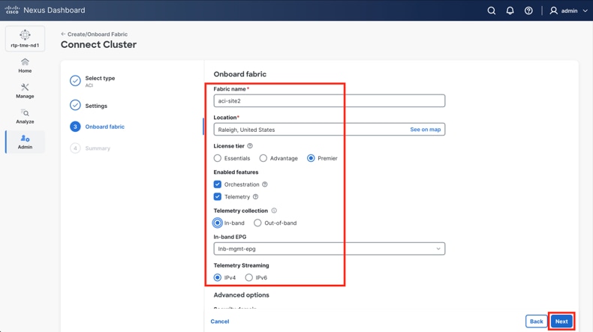Image resolution: width=593 pixels, height=332 pixels.
Task: Click the Select type checkmark icon
Action: (x=75, y=80)
